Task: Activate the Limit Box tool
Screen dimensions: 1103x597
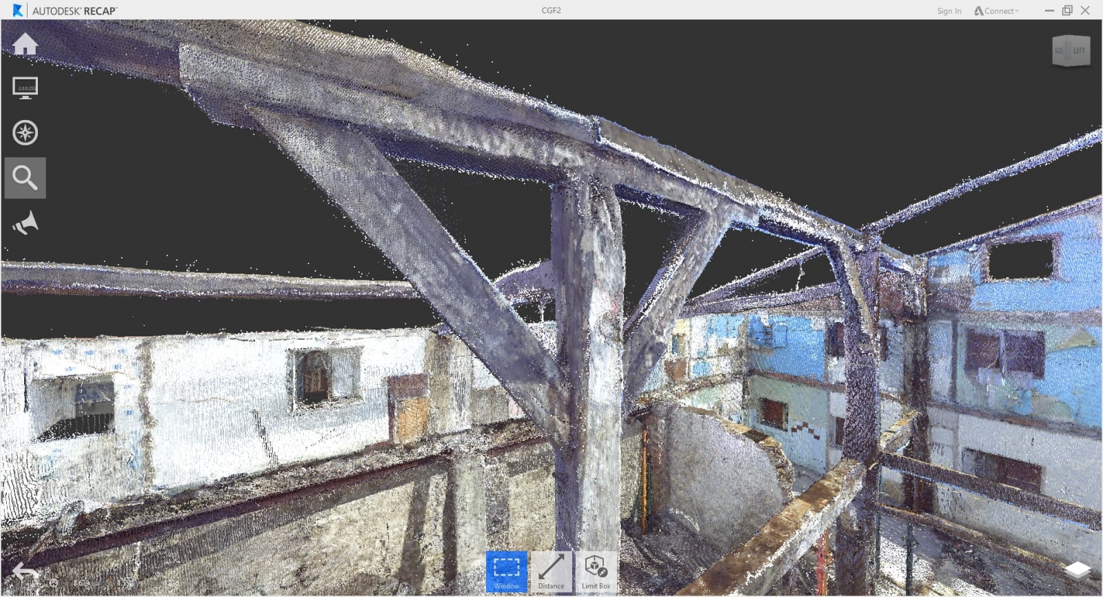Action: pos(596,571)
